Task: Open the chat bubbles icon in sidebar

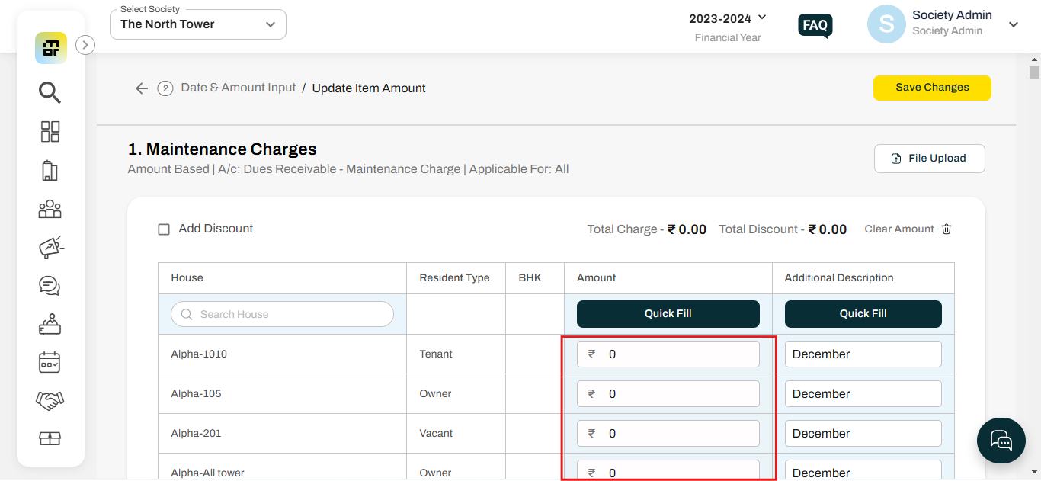Action: point(50,286)
